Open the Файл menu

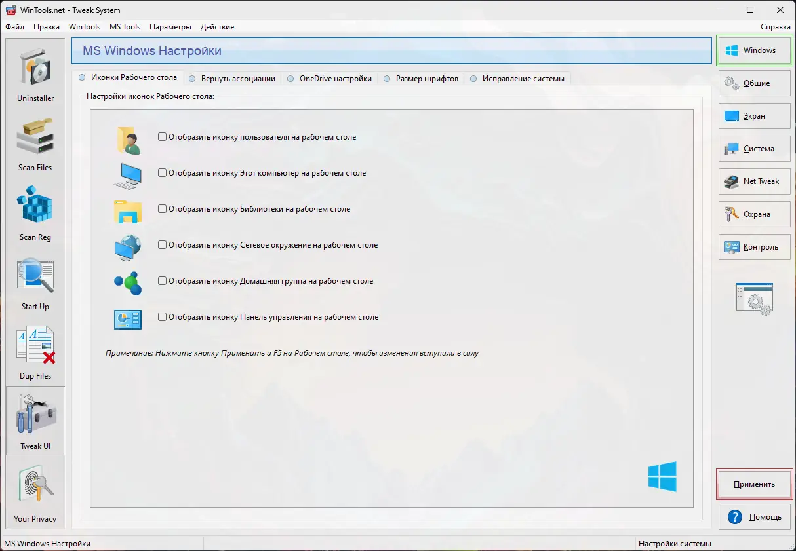(14, 27)
